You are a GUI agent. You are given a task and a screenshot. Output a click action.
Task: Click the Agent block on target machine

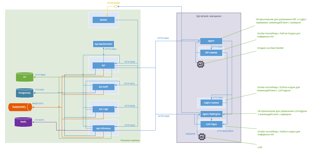point(211,41)
